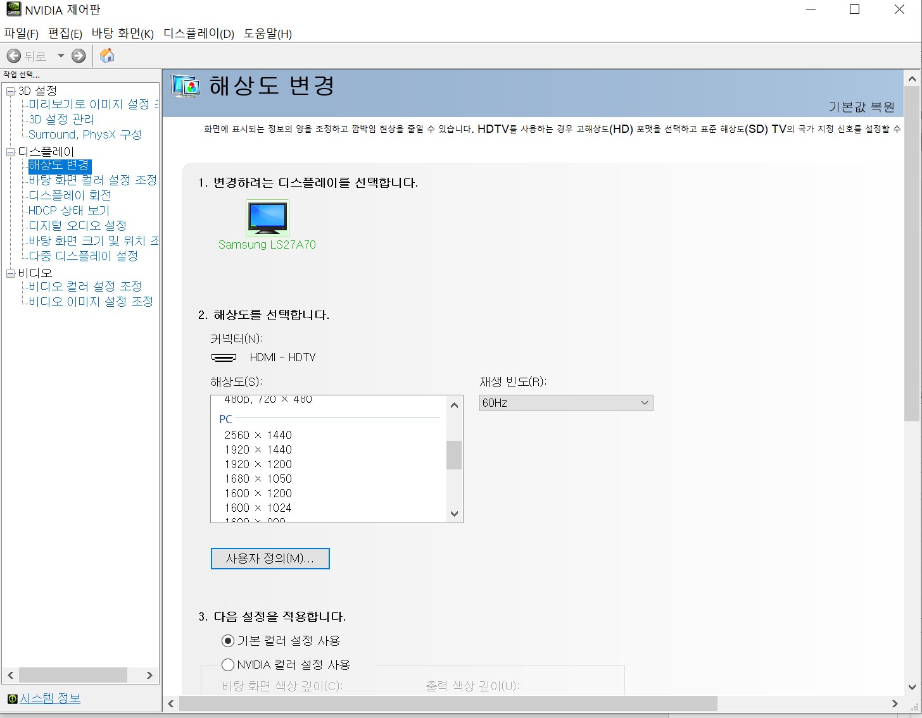Click resolution list scroll up arrow
The image size is (922, 718).
tap(454, 405)
